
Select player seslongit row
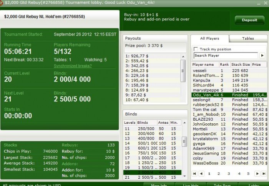(229, 100)
